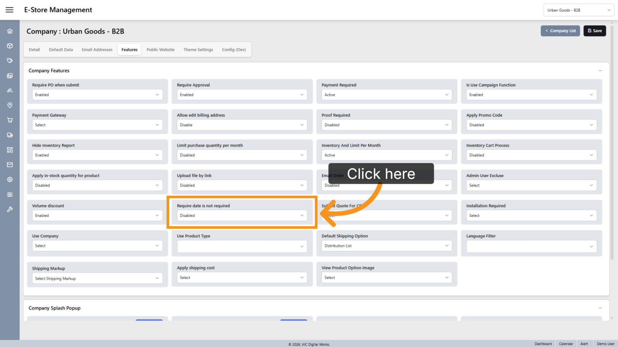
Task: Click the Save button
Action: [x=594, y=31]
